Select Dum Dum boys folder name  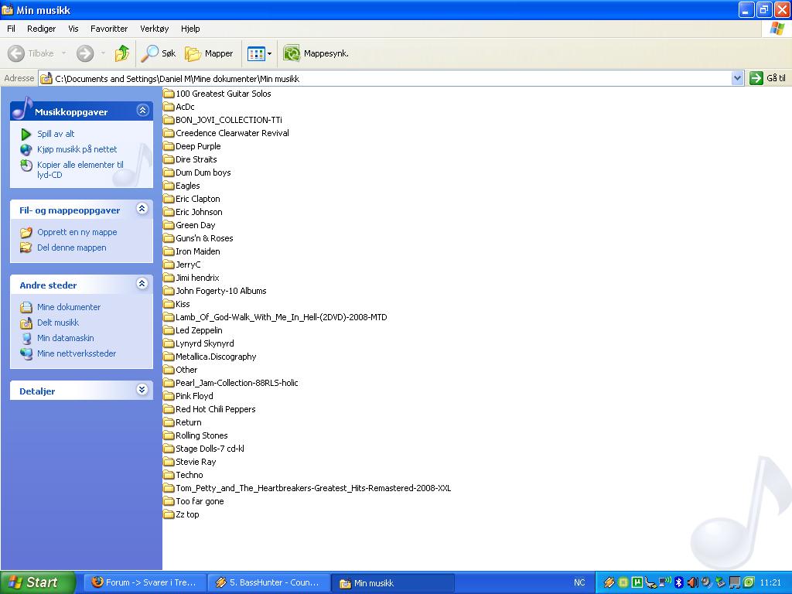coord(203,172)
